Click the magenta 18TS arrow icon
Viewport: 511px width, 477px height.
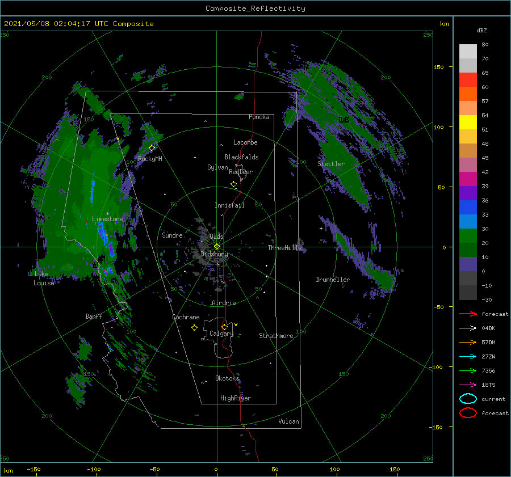click(468, 385)
